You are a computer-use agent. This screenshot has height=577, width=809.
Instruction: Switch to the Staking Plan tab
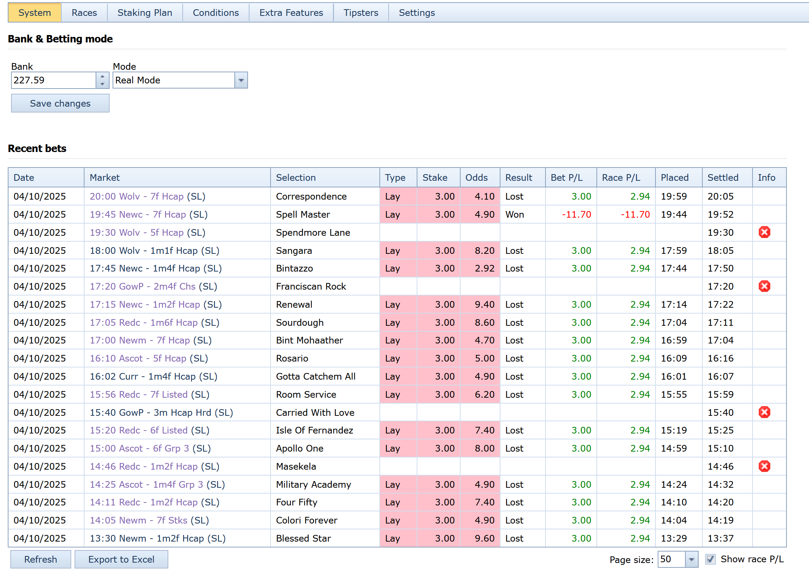145,13
